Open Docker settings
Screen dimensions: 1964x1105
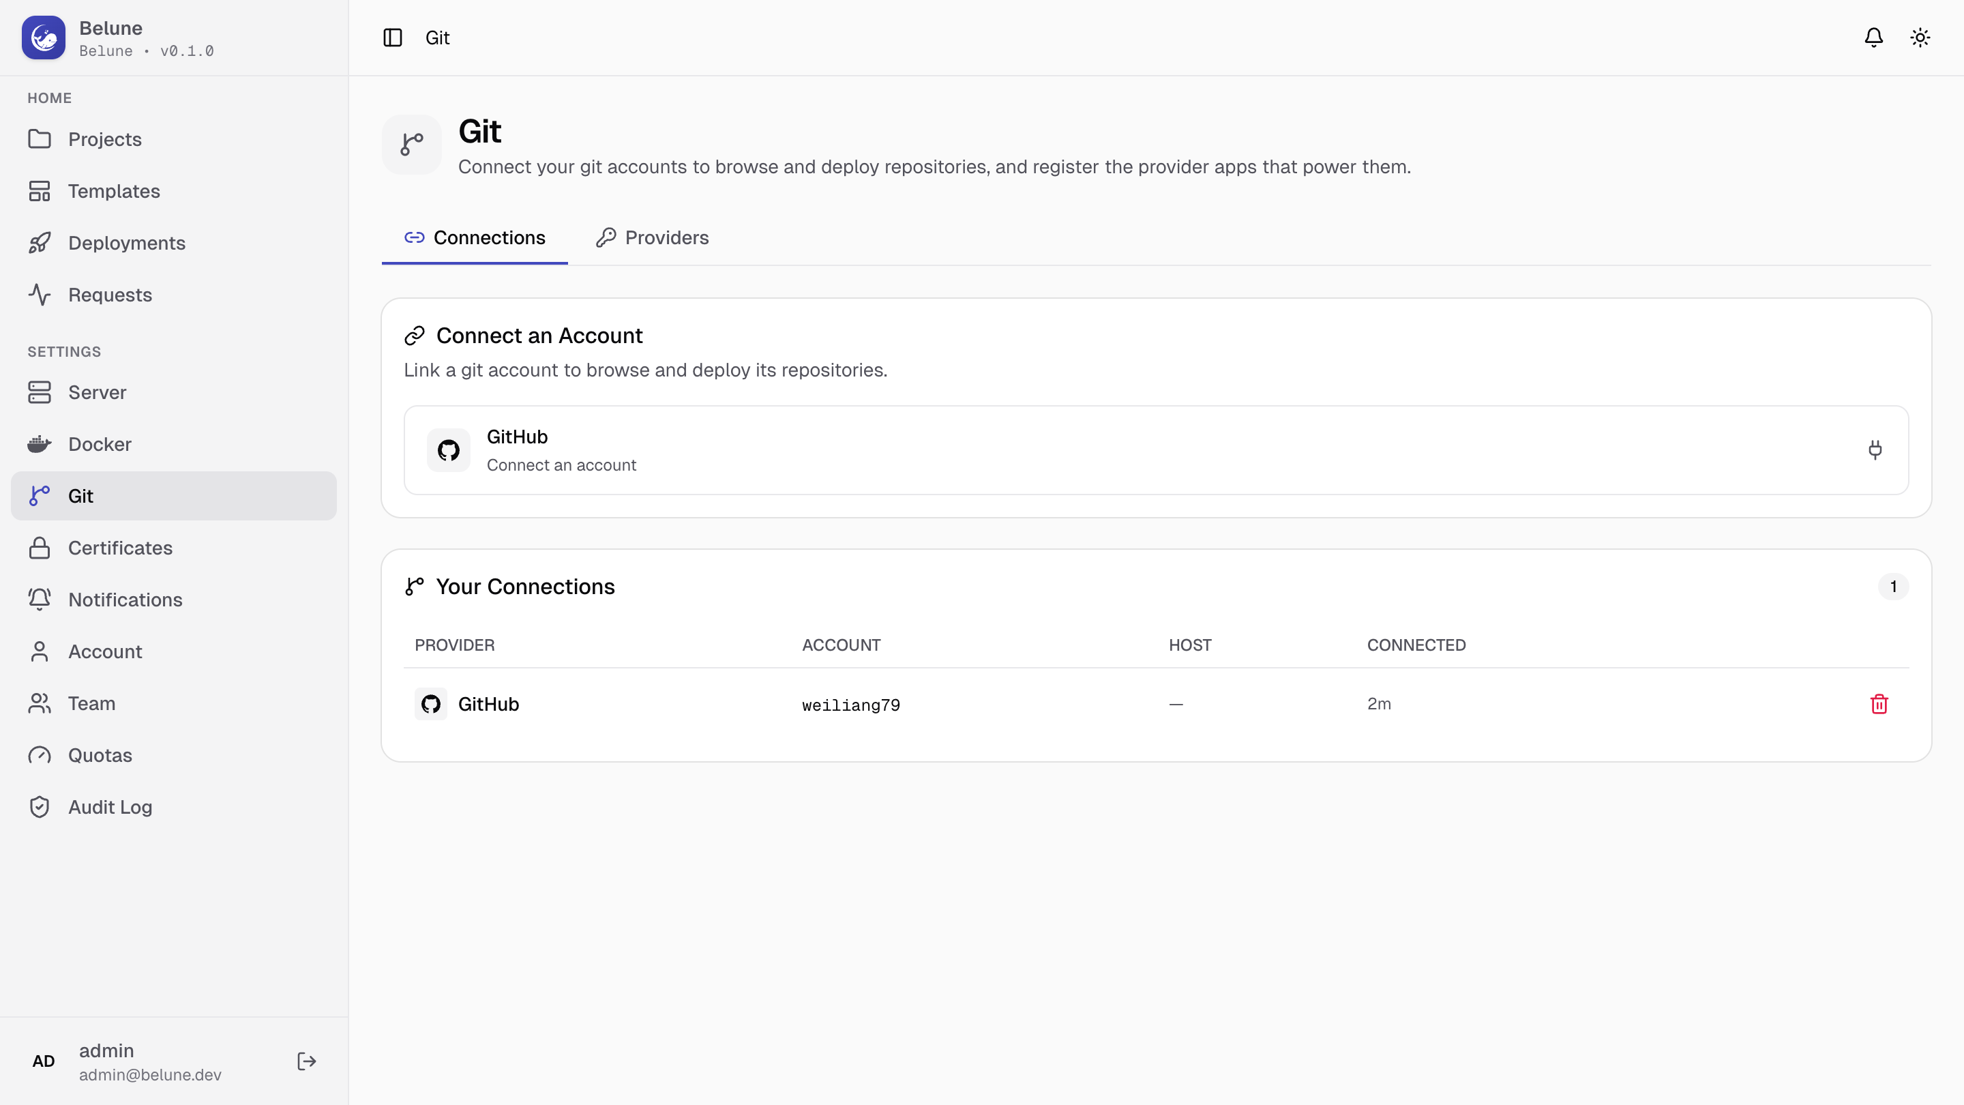point(174,444)
